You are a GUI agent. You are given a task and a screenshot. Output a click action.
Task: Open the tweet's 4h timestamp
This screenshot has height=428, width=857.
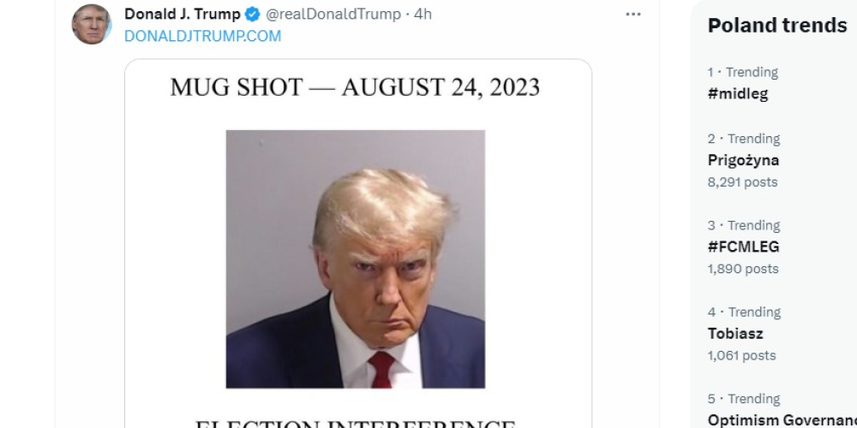tap(423, 15)
